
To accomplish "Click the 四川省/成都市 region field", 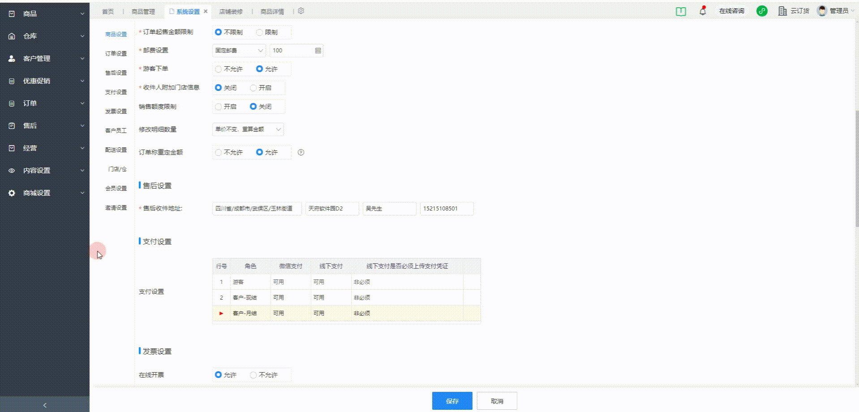I will [257, 209].
